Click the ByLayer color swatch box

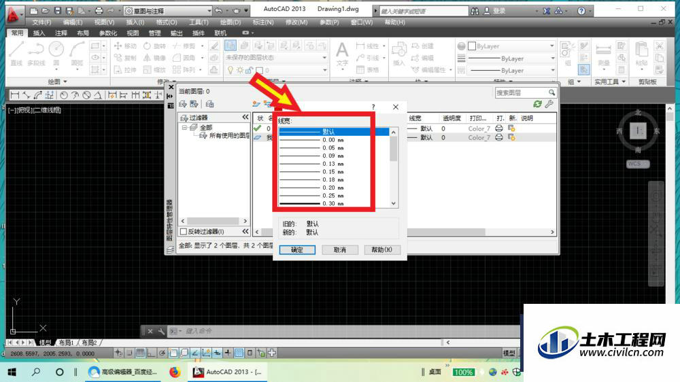coord(472,46)
